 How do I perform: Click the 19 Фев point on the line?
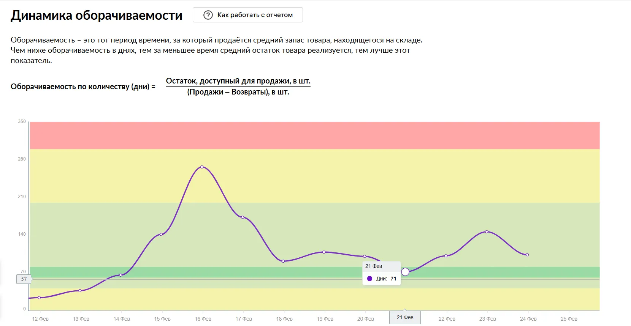click(324, 252)
